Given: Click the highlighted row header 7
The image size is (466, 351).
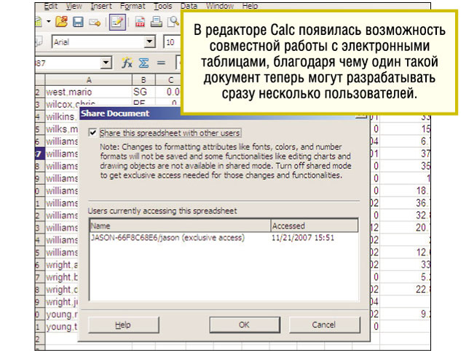Looking at the screenshot, I should point(39,154).
